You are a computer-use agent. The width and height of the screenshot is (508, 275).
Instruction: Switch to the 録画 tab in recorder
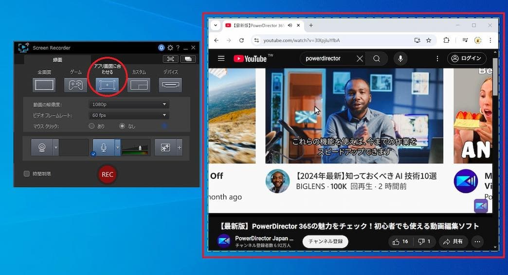pyautogui.click(x=57, y=60)
